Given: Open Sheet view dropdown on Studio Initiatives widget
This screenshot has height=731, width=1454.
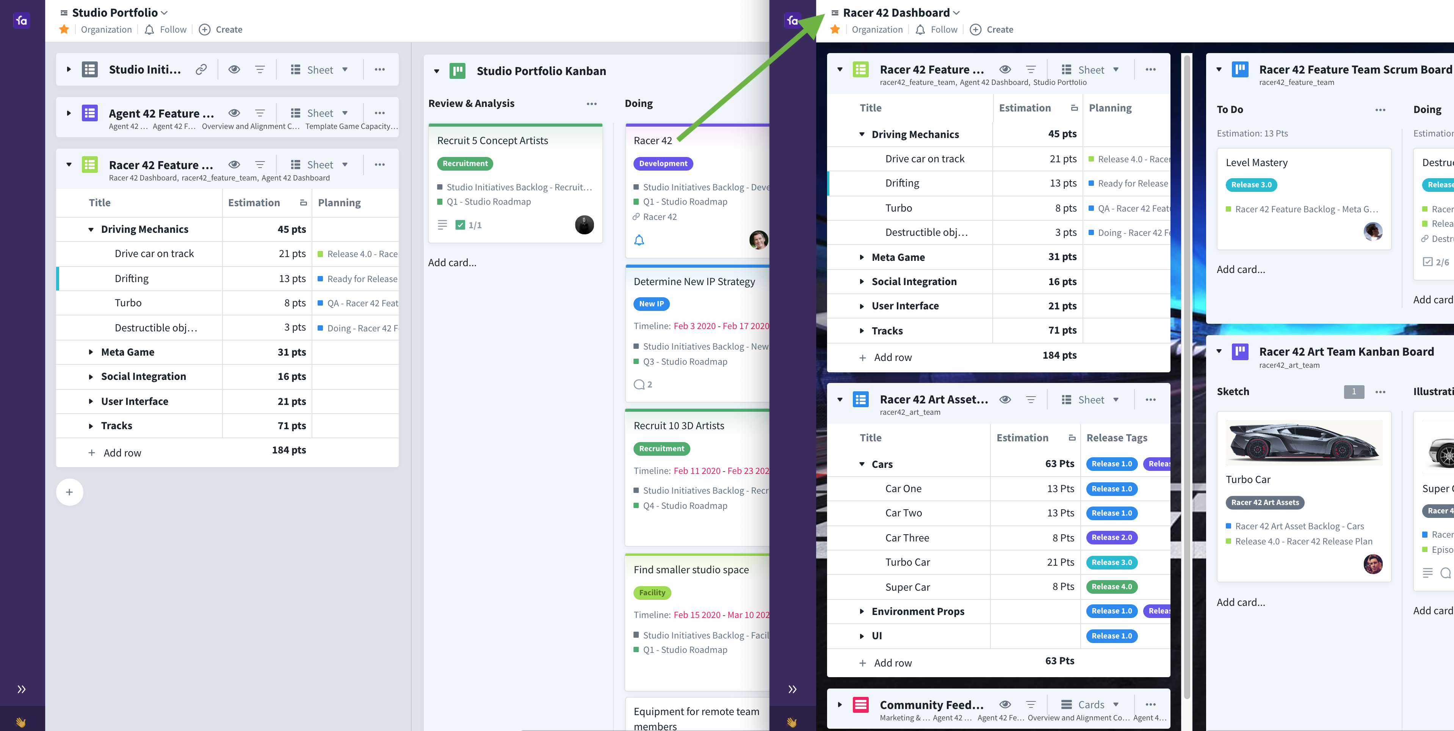Looking at the screenshot, I should tap(320, 69).
